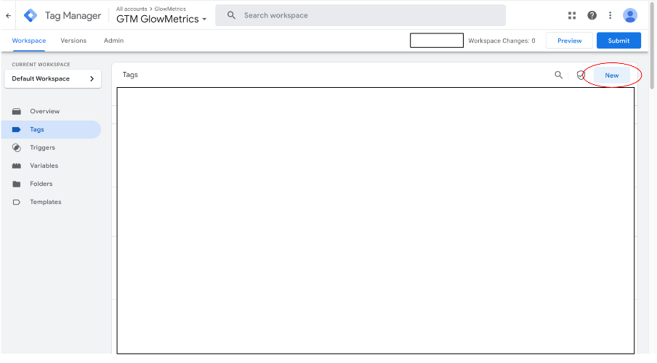Switch to the Admin tab
The height and width of the screenshot is (363, 657).
tap(113, 41)
